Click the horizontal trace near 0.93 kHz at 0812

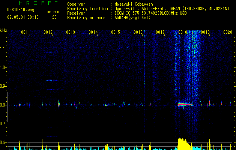click(x=52, y=80)
